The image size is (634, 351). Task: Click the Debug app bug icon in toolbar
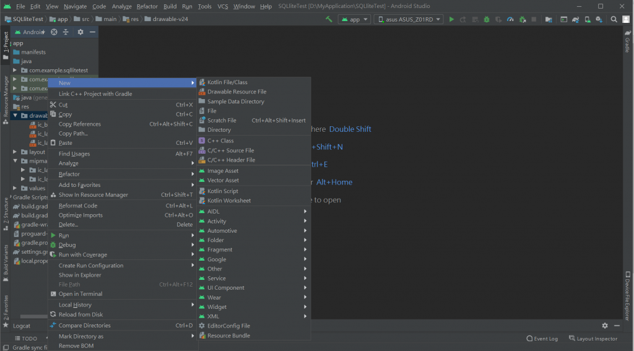pyautogui.click(x=487, y=19)
